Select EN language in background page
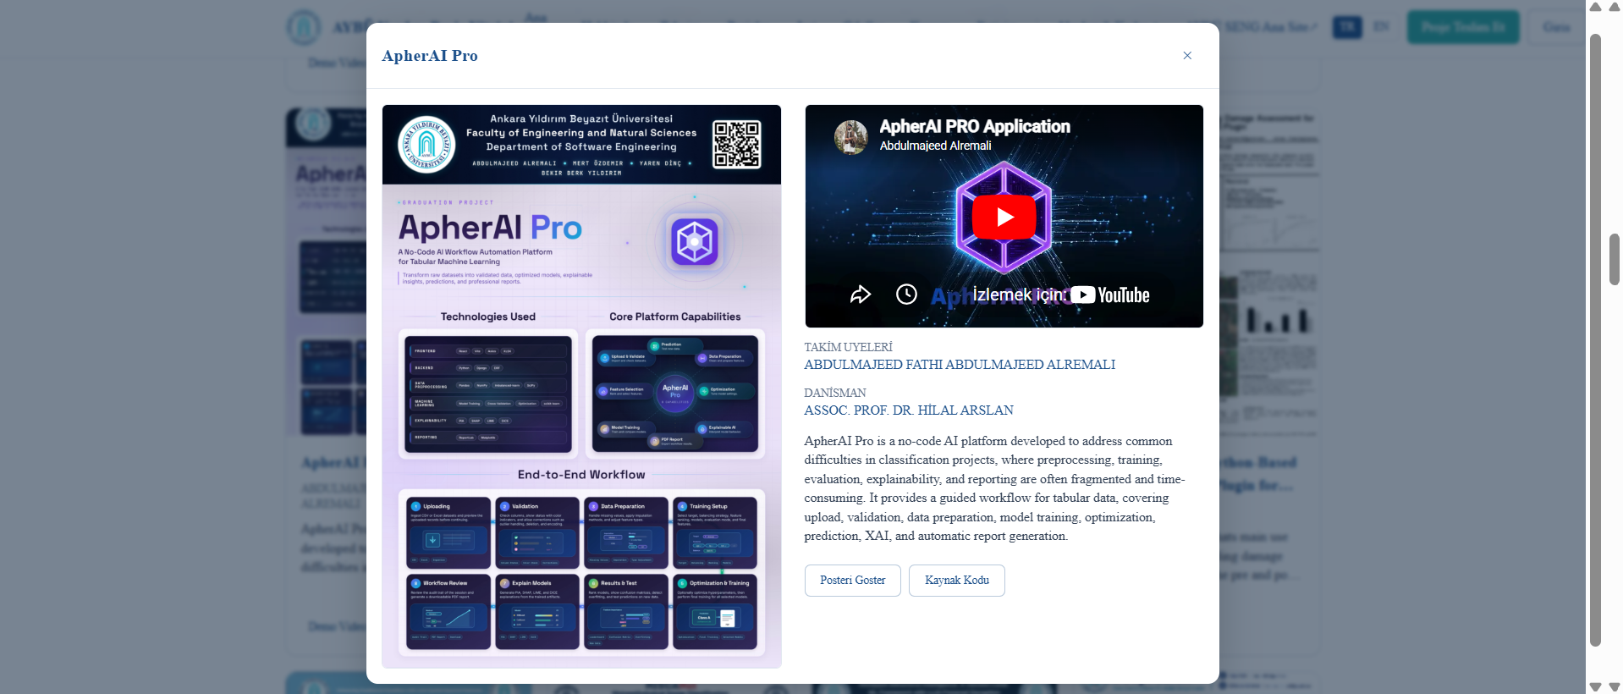 click(1381, 27)
